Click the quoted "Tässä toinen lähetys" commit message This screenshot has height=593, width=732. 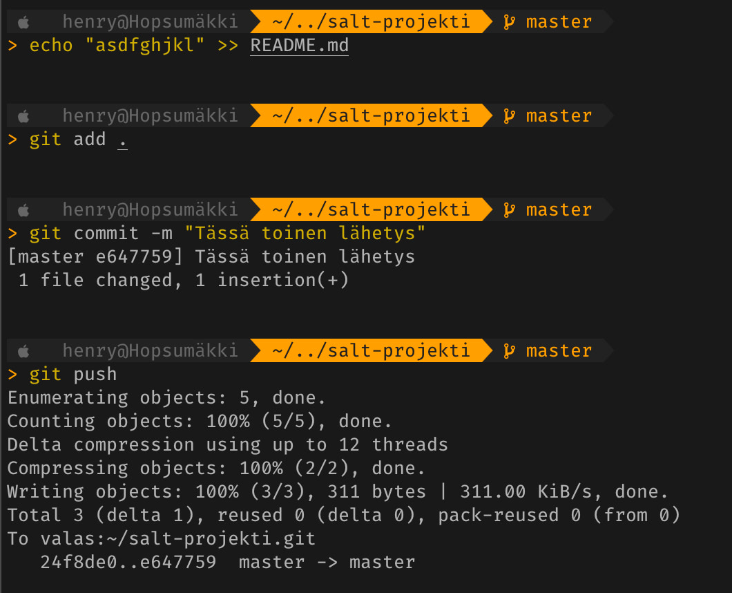tap(305, 234)
